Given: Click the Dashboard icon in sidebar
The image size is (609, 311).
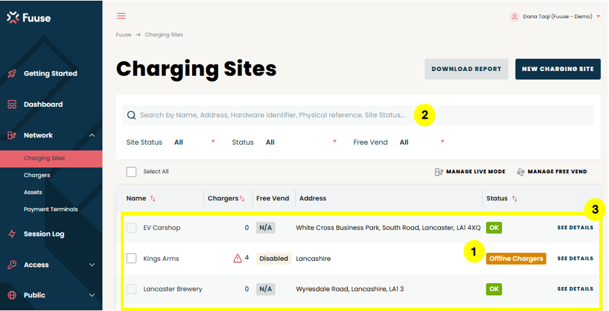Looking at the screenshot, I should [12, 104].
